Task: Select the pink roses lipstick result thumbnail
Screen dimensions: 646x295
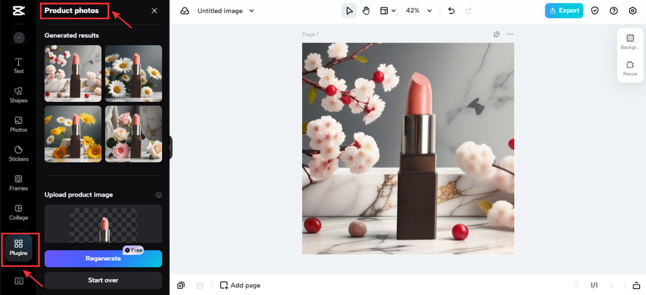Action: pyautogui.click(x=133, y=134)
